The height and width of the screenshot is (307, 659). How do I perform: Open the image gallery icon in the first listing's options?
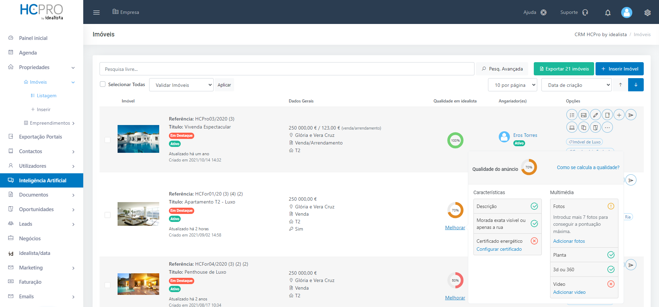coord(584,115)
